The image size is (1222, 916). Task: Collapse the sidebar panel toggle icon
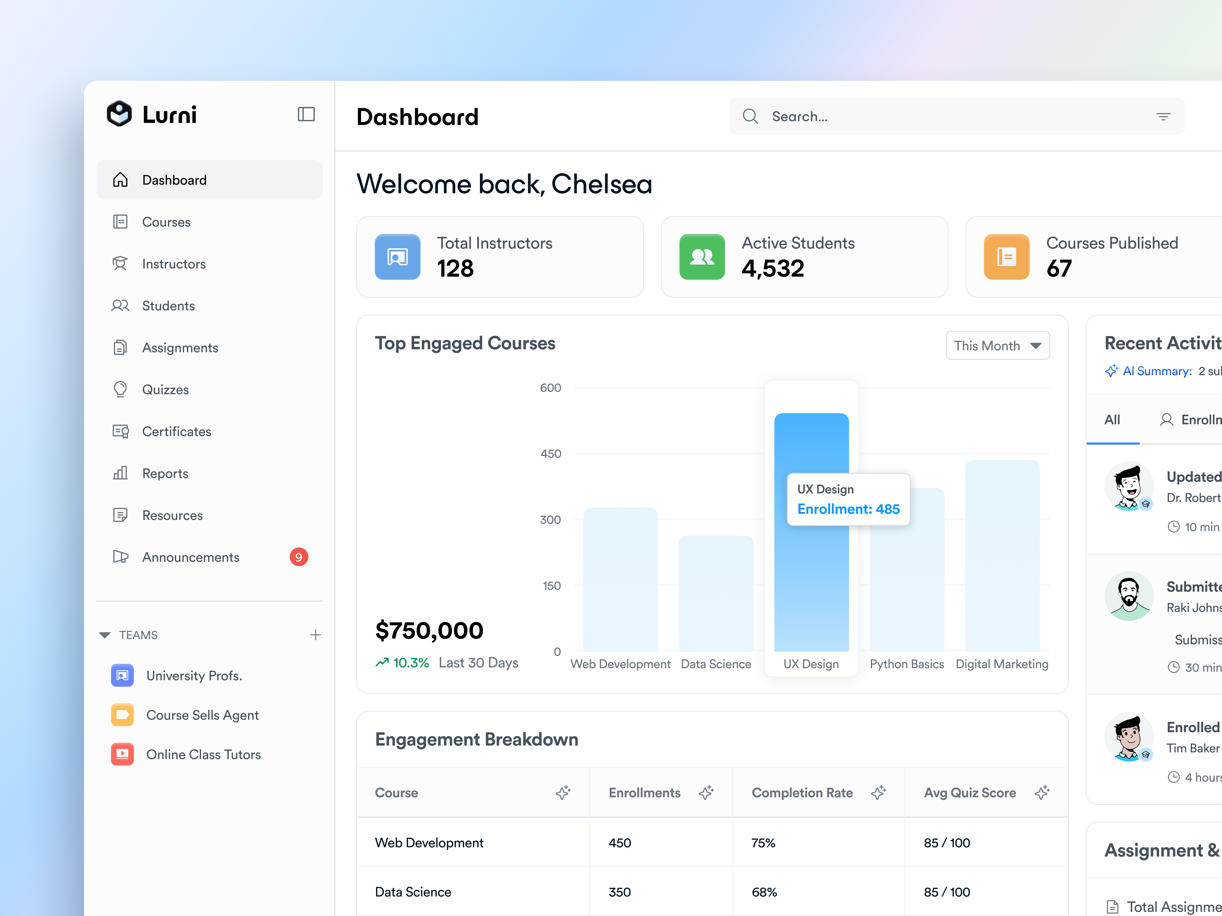click(306, 114)
